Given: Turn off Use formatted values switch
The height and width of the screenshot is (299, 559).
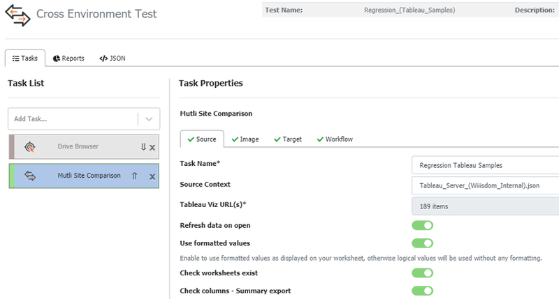Looking at the screenshot, I should 423,243.
